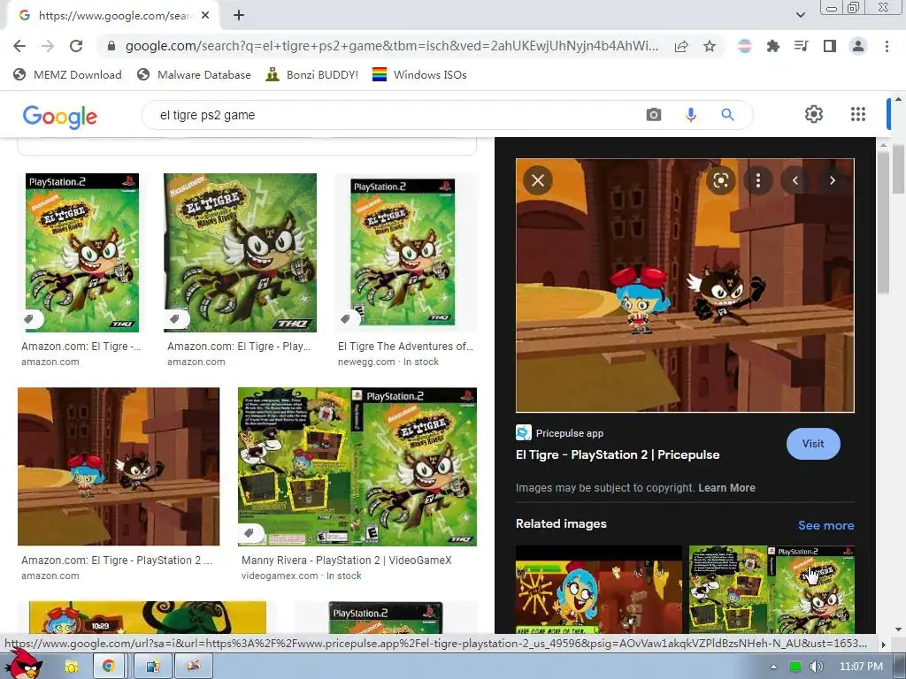Open the Extensions puzzle icon

click(772, 46)
